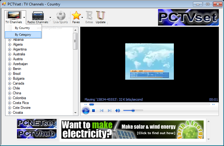Skip to next track button
The height and width of the screenshot is (146, 224).
[x=110, y=110]
